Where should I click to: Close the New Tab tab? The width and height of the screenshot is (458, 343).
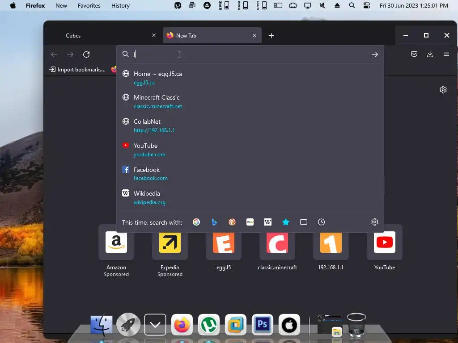tap(254, 35)
